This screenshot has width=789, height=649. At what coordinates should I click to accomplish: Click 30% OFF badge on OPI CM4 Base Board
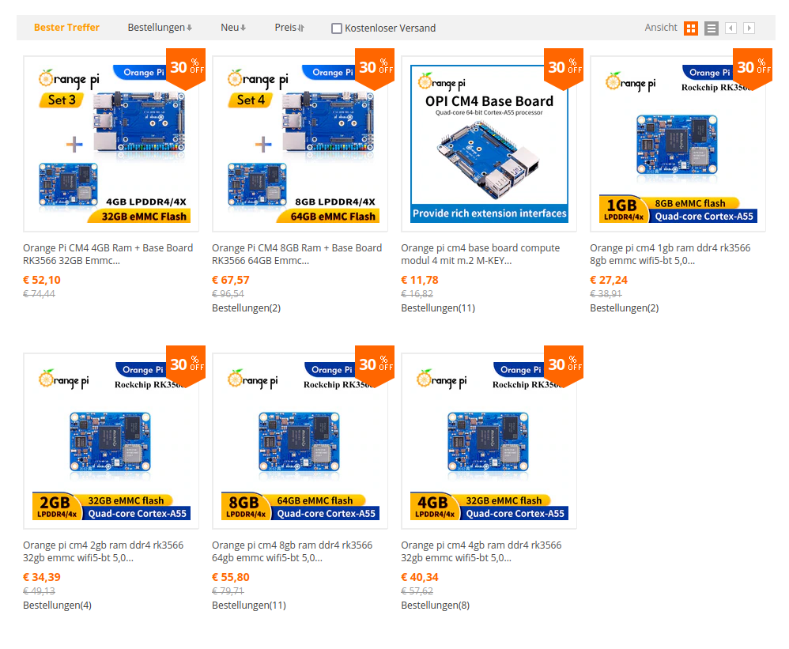click(x=564, y=68)
